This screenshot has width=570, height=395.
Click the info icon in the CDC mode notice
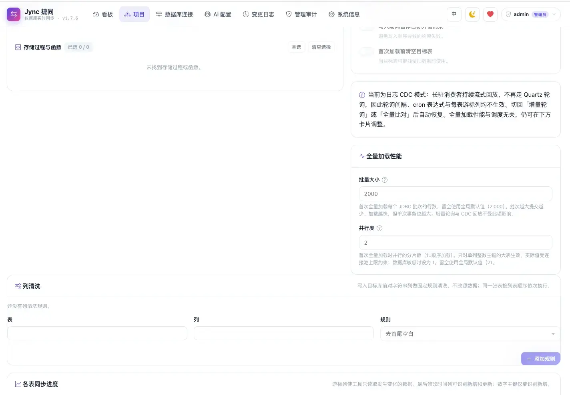(x=362, y=95)
